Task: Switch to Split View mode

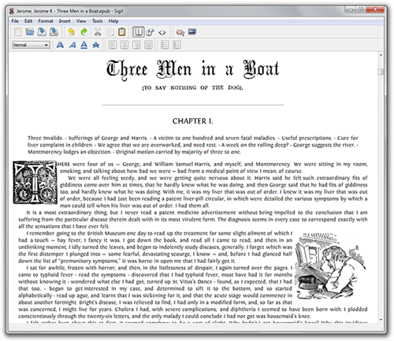Action: pos(150,32)
